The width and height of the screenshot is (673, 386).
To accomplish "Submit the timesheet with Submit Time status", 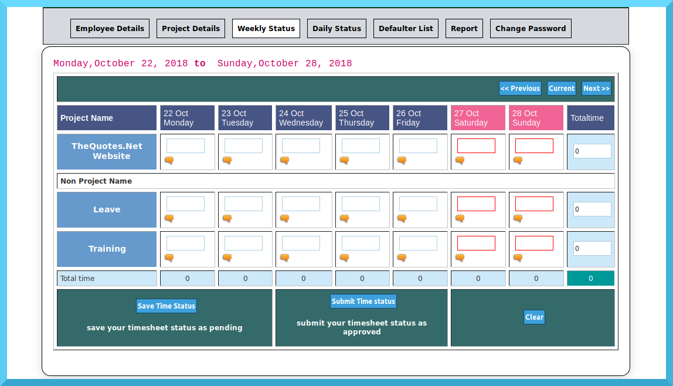I will click(x=363, y=301).
